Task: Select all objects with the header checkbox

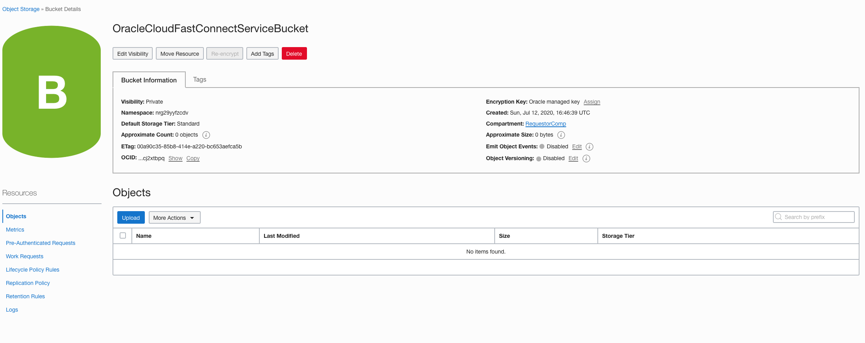Action: [x=123, y=235]
